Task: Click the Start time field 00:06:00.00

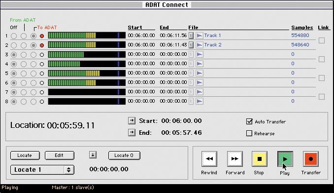Action: [x=181, y=121]
